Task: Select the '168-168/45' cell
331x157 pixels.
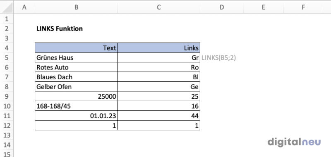Action: click(x=76, y=106)
